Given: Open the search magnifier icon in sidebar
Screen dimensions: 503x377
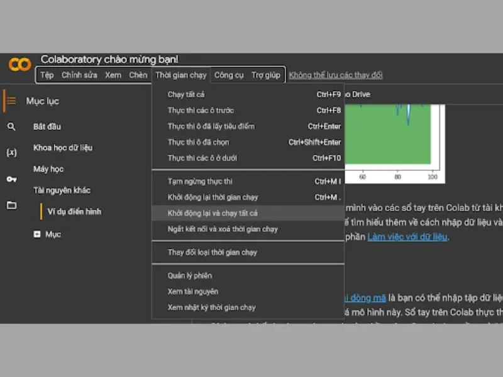Looking at the screenshot, I should point(11,127).
